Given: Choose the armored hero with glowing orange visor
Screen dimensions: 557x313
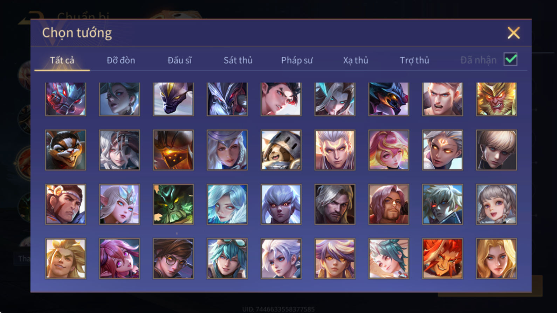Looking at the screenshot, I should [x=173, y=150].
